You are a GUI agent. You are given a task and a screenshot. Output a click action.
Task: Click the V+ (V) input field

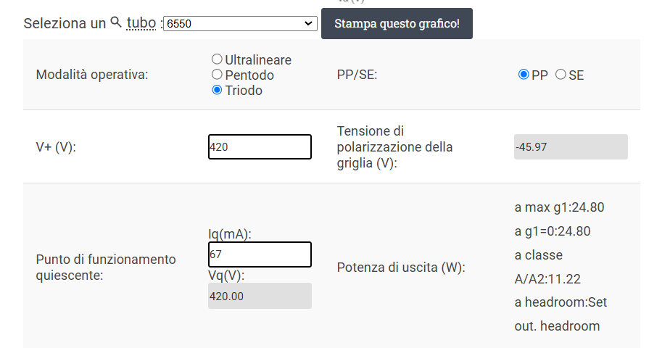(260, 147)
